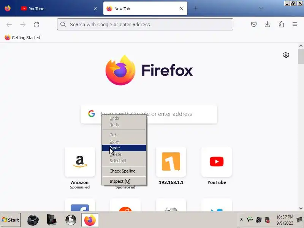Close the YouTube tab
304x228 pixels.
click(96, 8)
